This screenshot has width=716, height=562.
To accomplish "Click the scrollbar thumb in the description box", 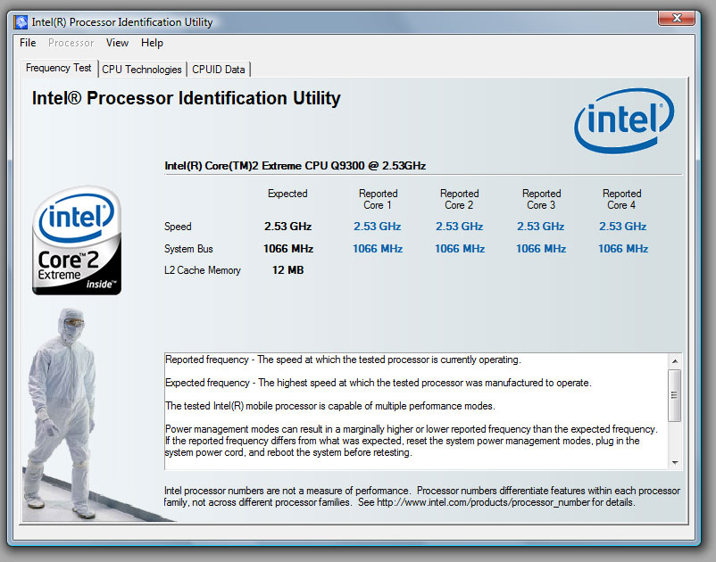I will (674, 395).
